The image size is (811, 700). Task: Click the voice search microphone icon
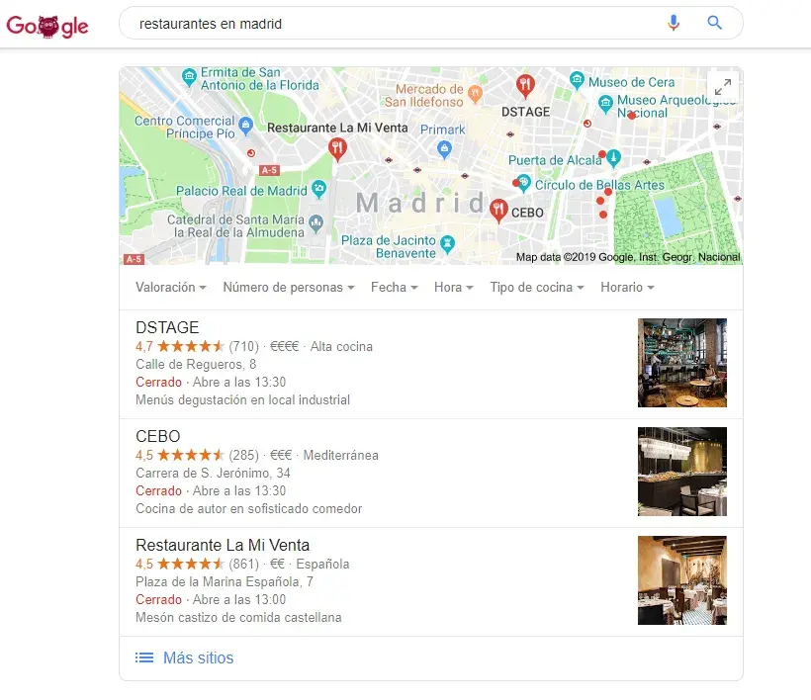pyautogui.click(x=673, y=23)
